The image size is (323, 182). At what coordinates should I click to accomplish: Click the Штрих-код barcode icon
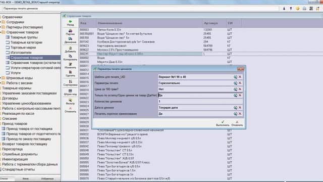pos(70,91)
